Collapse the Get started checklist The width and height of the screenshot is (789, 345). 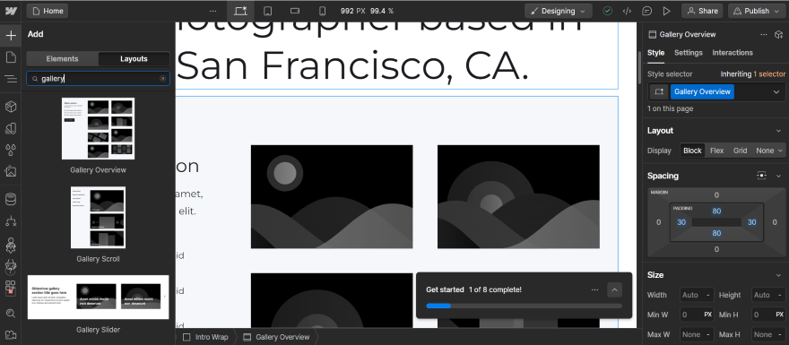point(614,289)
